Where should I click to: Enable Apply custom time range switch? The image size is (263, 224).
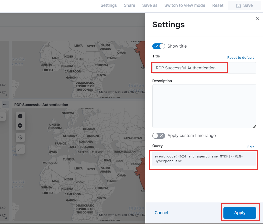[159, 136]
